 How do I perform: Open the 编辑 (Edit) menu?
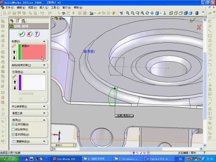pyautogui.click(x=21, y=8)
